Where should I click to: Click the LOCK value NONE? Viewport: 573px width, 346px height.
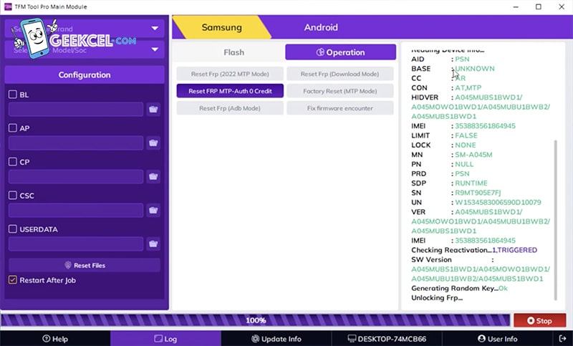(x=465, y=145)
